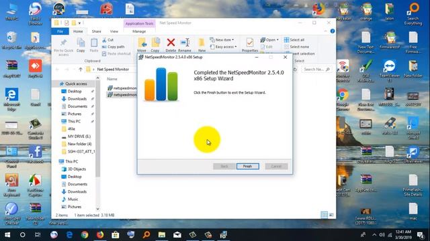Open the View ribbon tab
Screen dimensions: 430x241
pos(114,31)
